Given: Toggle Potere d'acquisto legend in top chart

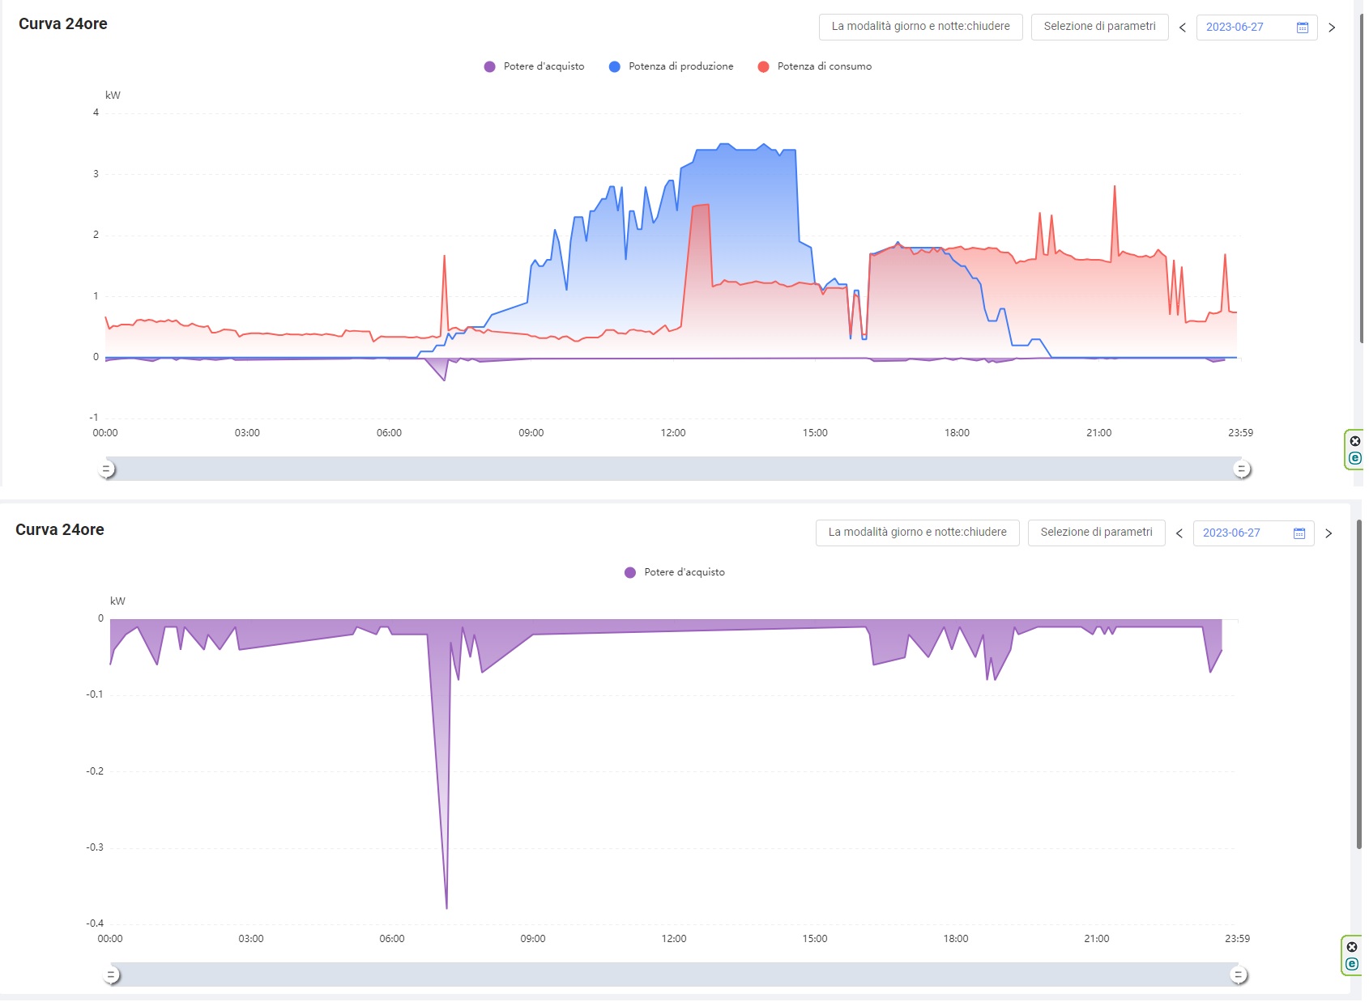Looking at the screenshot, I should (534, 66).
